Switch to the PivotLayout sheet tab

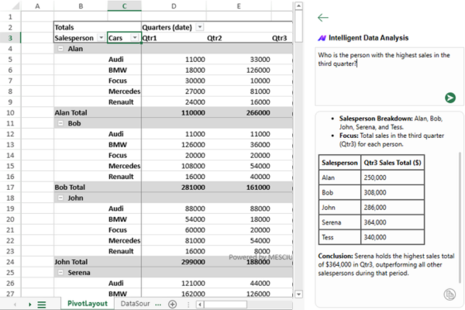tap(88, 304)
